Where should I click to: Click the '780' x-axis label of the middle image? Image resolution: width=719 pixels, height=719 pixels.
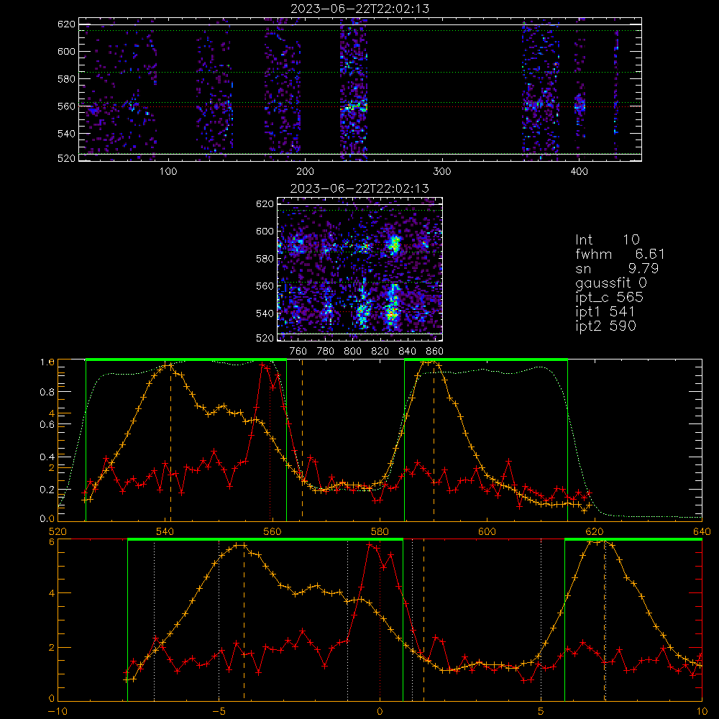326,352
